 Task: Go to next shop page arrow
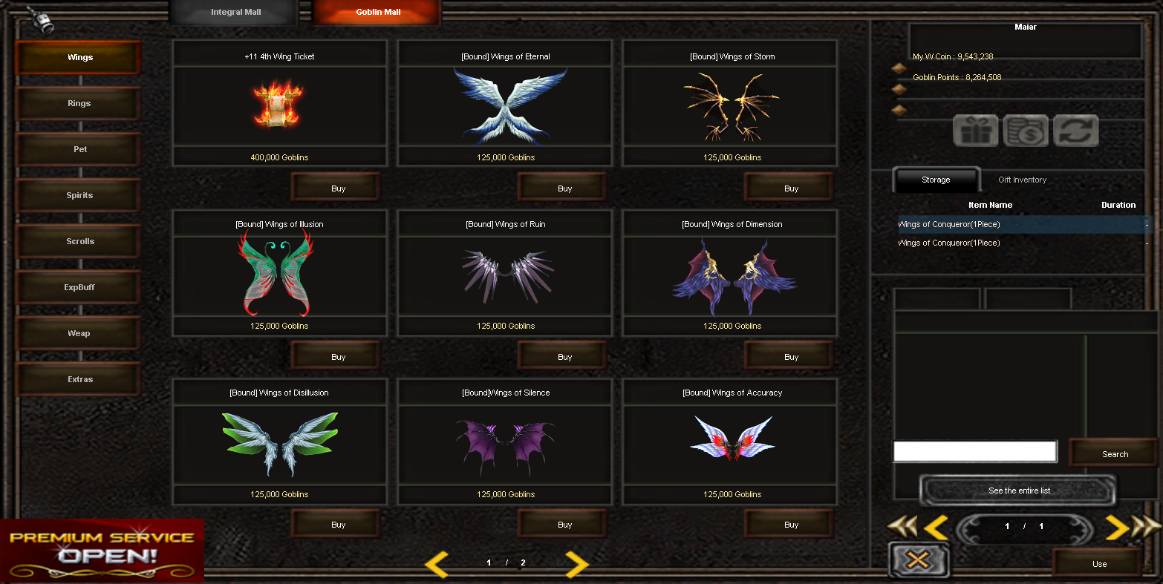pos(576,564)
